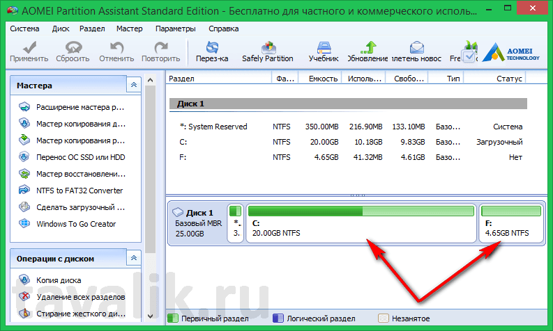Select the F: partition block in disk map
Screen dimensions: 553x331
(511, 222)
